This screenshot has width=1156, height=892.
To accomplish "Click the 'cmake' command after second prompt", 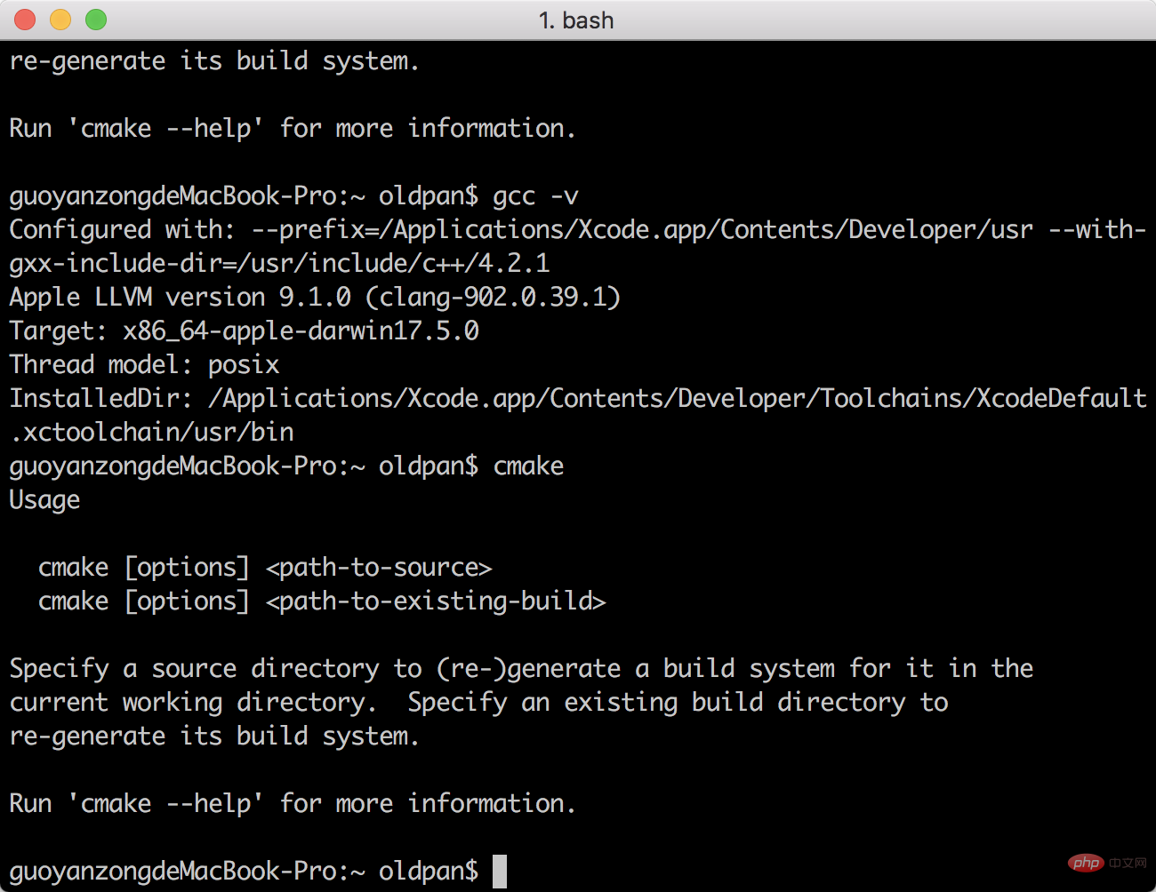I will click(528, 466).
